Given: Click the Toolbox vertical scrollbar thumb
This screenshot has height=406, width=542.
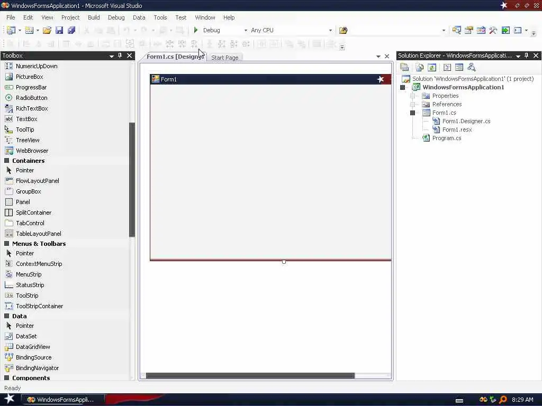Looking at the screenshot, I should point(132,180).
